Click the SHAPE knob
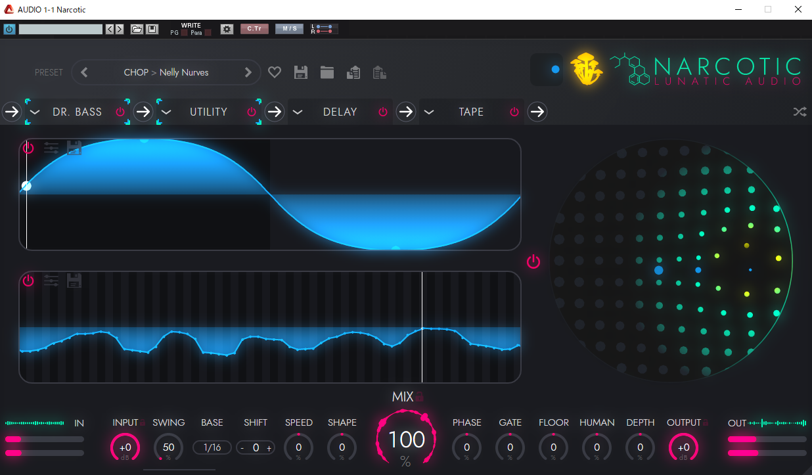812x475 pixels. point(342,447)
